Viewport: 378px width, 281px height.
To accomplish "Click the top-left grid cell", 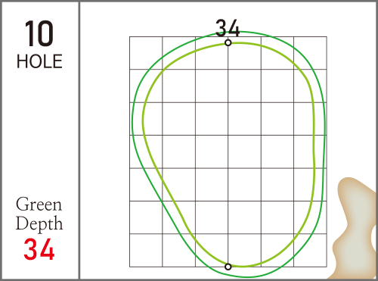I will tap(146, 53).
